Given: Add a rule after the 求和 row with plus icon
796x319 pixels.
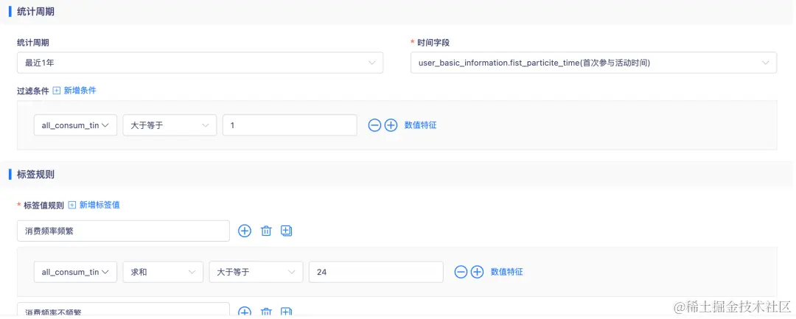Looking at the screenshot, I should click(477, 273).
